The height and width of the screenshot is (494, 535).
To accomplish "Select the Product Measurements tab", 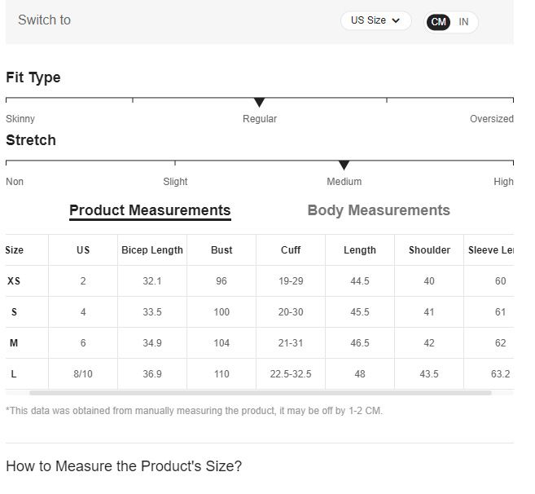I will [x=150, y=210].
